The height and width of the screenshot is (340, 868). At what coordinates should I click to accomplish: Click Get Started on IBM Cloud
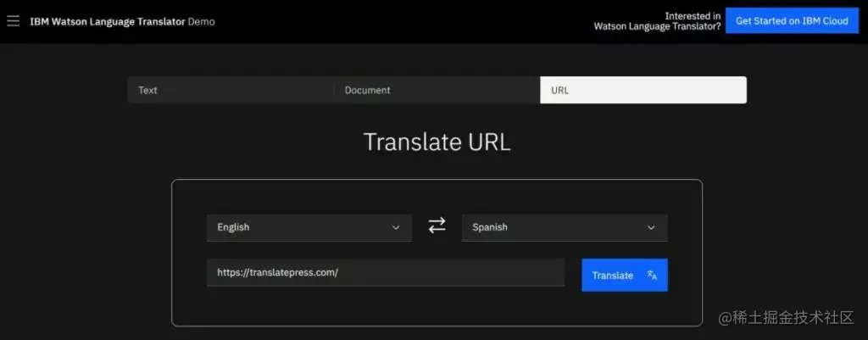coord(792,21)
